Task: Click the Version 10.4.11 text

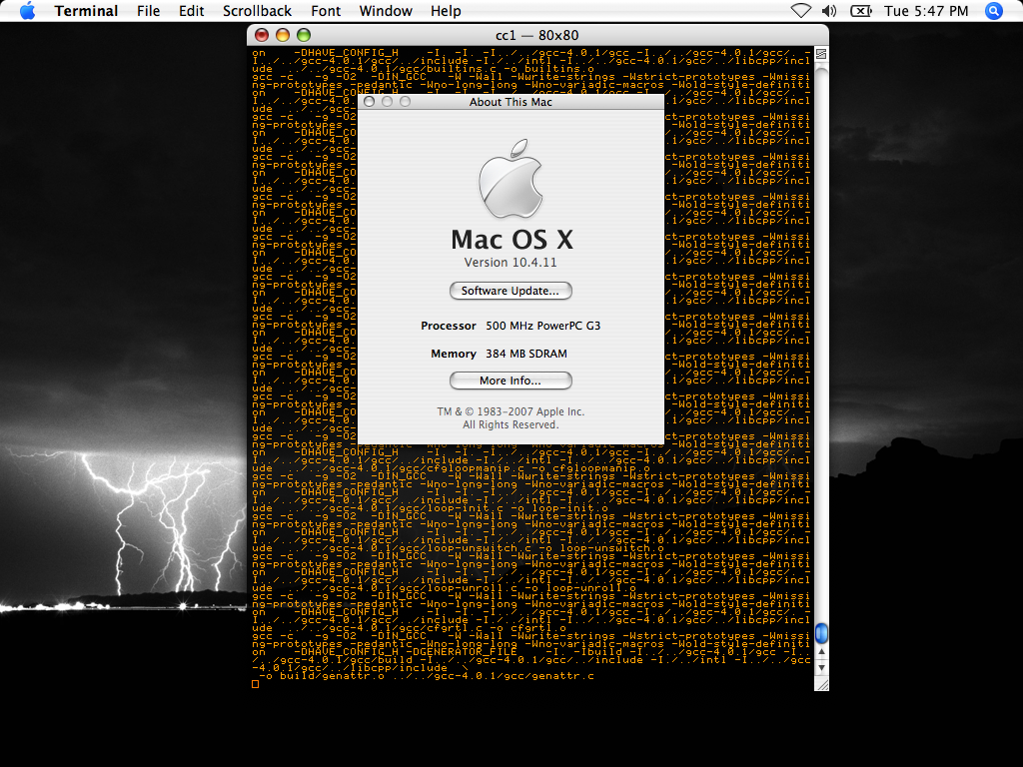Action: click(x=511, y=263)
